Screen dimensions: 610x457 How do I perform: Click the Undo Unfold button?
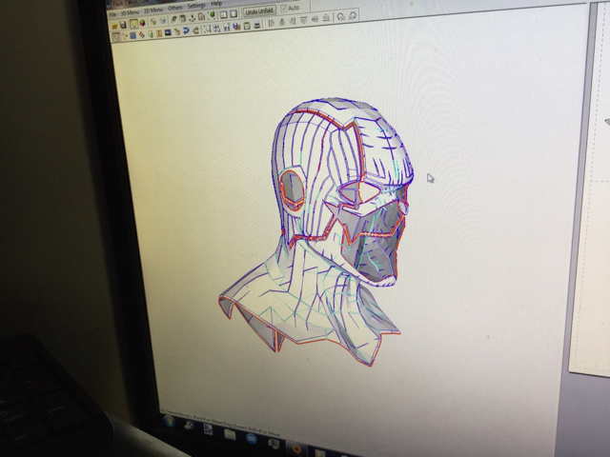259,11
